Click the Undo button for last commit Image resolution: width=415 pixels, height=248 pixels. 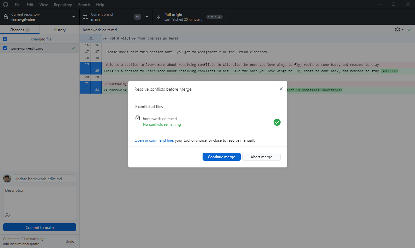click(x=70, y=241)
